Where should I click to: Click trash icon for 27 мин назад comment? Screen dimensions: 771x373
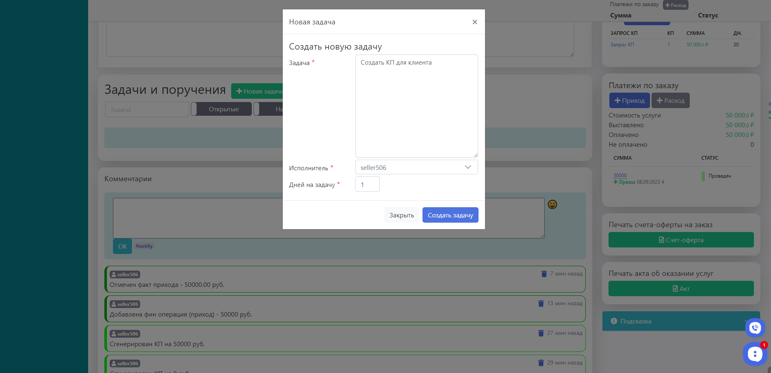tap(541, 333)
